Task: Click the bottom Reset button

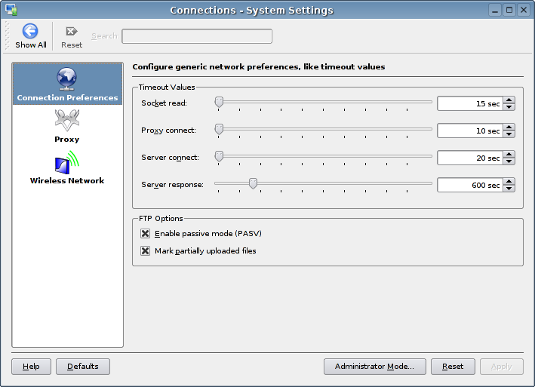Action: click(453, 367)
